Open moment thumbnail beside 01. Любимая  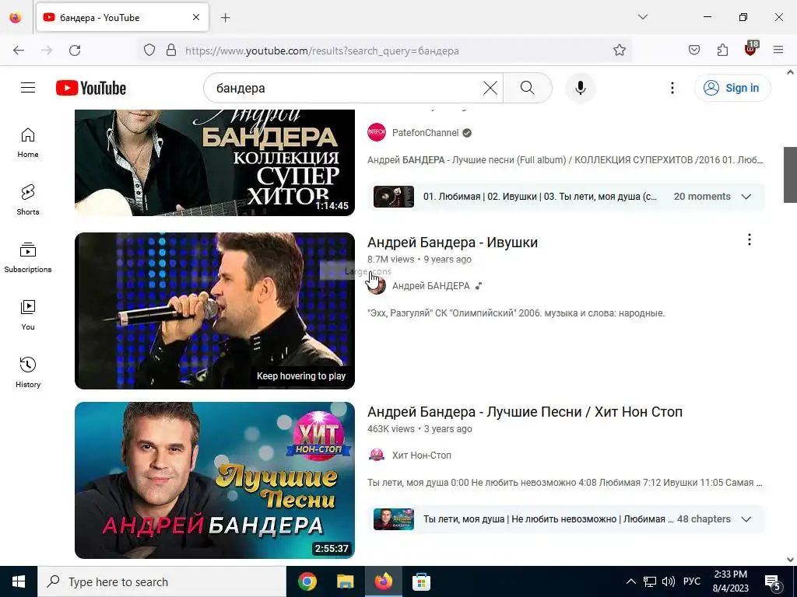pyautogui.click(x=393, y=197)
